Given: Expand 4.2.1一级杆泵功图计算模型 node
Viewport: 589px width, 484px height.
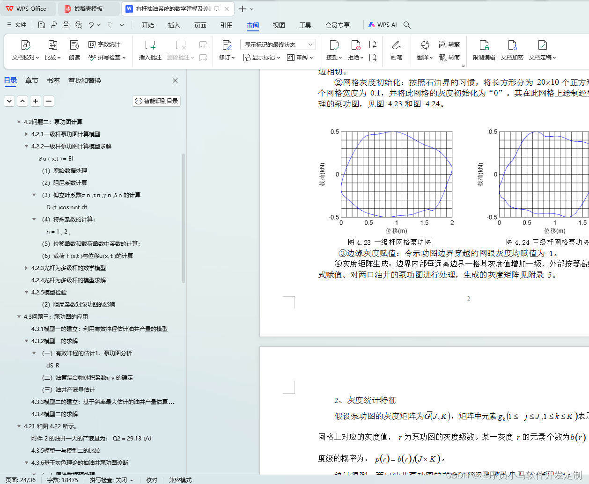Looking at the screenshot, I should pos(27,134).
